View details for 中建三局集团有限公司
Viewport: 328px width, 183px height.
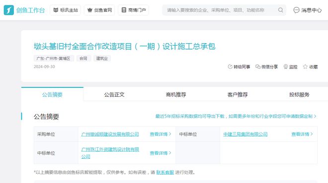tap(302, 134)
